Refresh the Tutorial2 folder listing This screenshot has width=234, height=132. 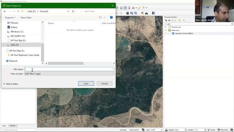73,11
